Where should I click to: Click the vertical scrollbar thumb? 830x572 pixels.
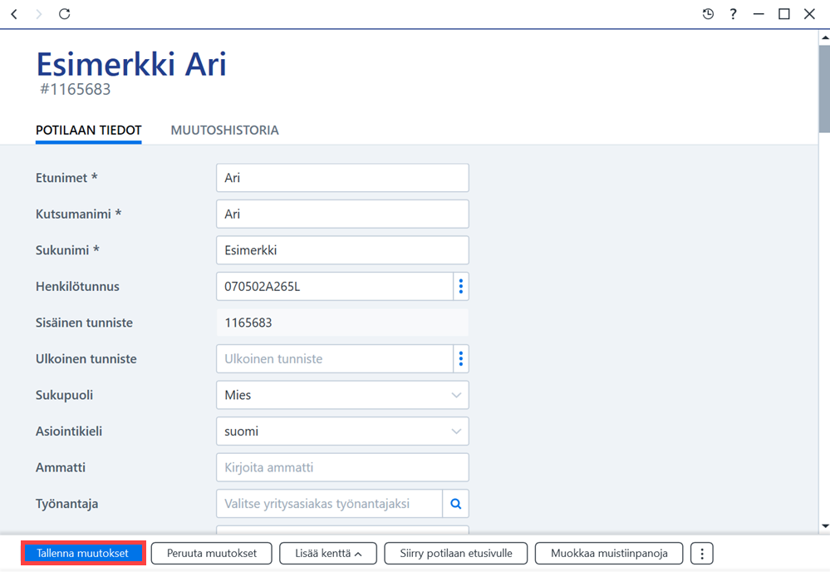pyautogui.click(x=824, y=89)
